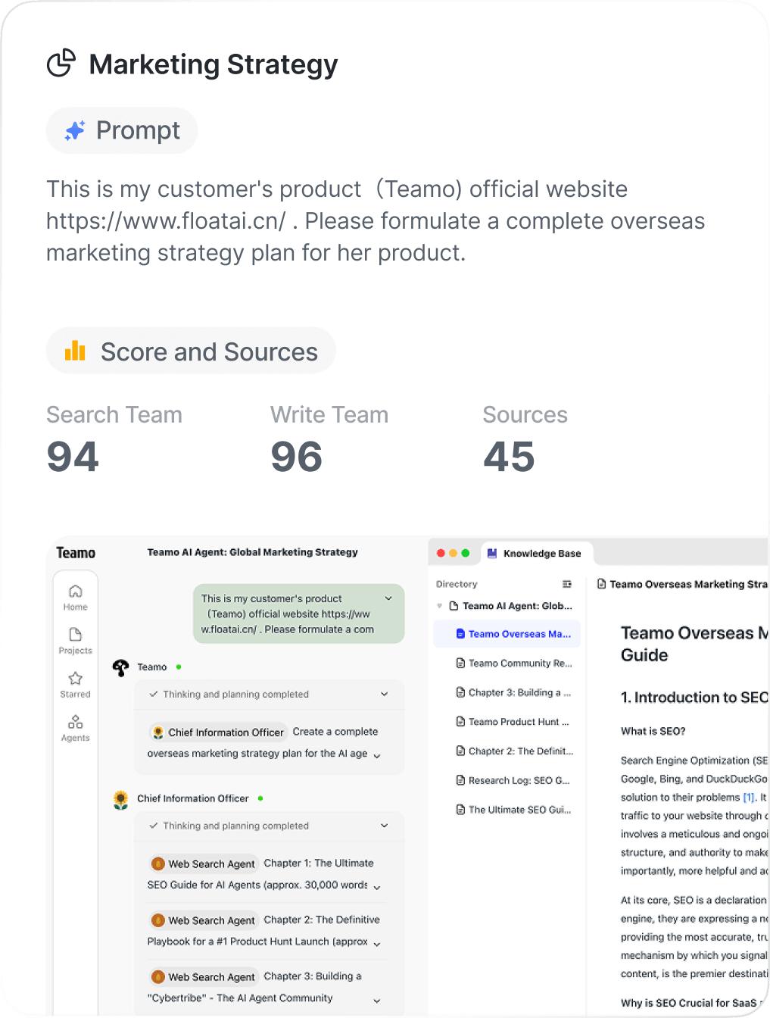
Task: Collapse the Teamo AI Agent: Glob... directory folder
Action: (x=440, y=606)
